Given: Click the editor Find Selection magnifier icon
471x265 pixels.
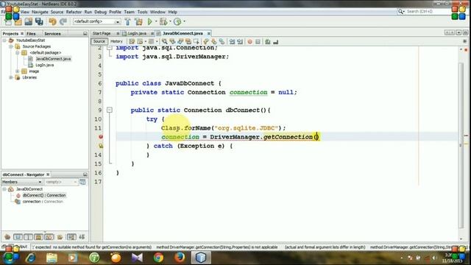Looking at the screenshot, I should [x=164, y=41].
